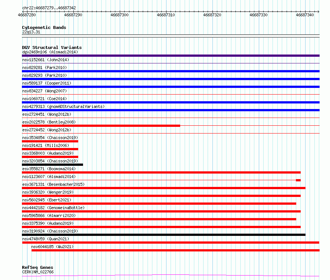Select the short red nsv191421 bar
330x280 pixels.
pos(50,149)
